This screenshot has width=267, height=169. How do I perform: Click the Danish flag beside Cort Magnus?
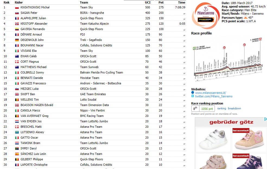tap(17, 62)
